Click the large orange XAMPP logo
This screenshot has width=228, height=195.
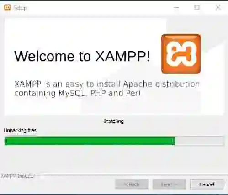[x=181, y=53]
